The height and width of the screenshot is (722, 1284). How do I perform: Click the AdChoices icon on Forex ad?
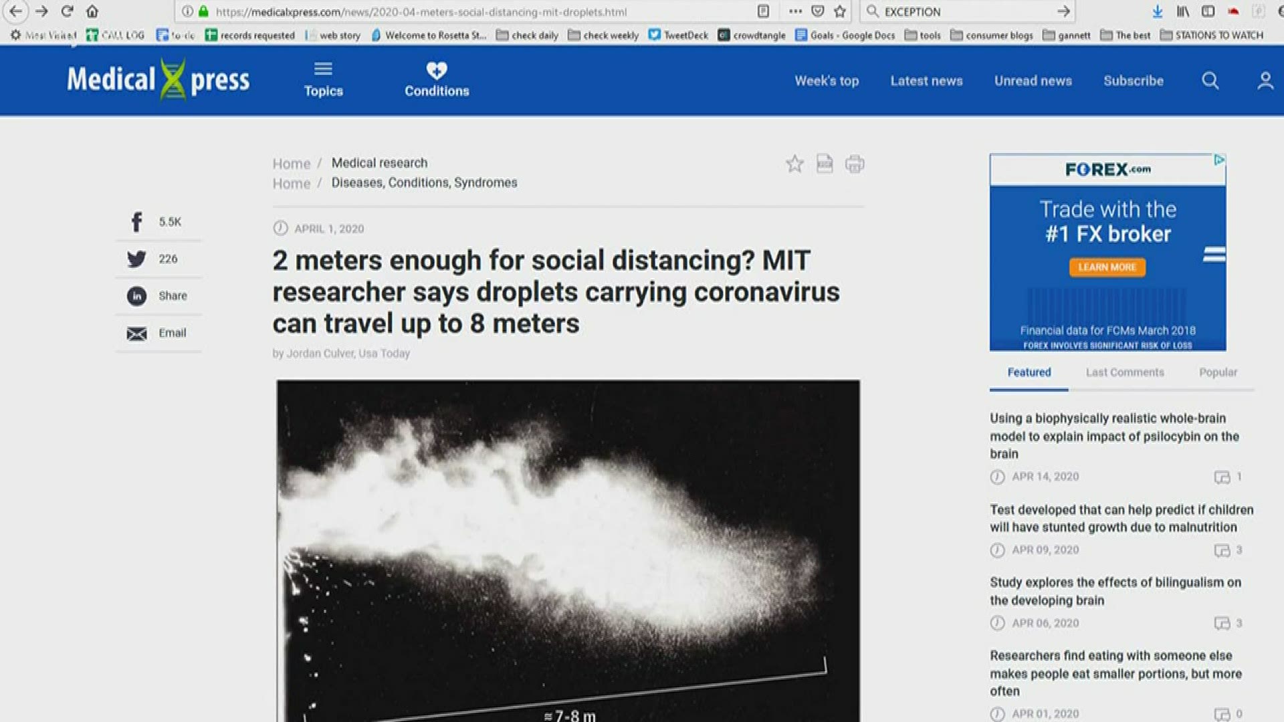pyautogui.click(x=1219, y=160)
